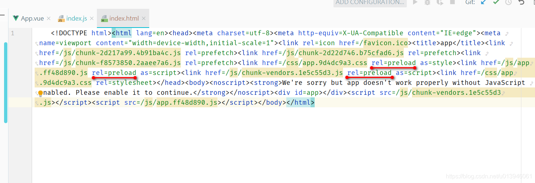
Task: Click the JS icon on index.js tab
Action: (x=61, y=18)
